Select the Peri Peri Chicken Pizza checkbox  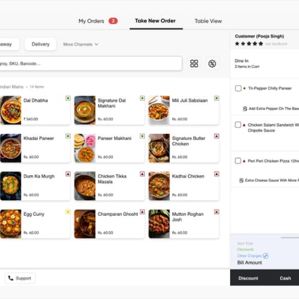point(238,161)
